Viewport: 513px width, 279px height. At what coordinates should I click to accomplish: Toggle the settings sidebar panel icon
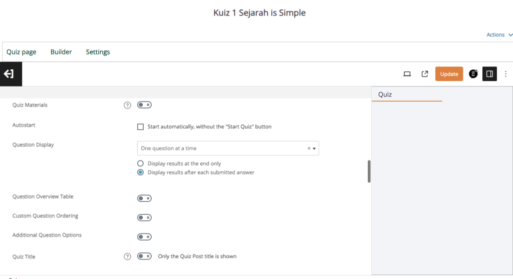pyautogui.click(x=489, y=74)
